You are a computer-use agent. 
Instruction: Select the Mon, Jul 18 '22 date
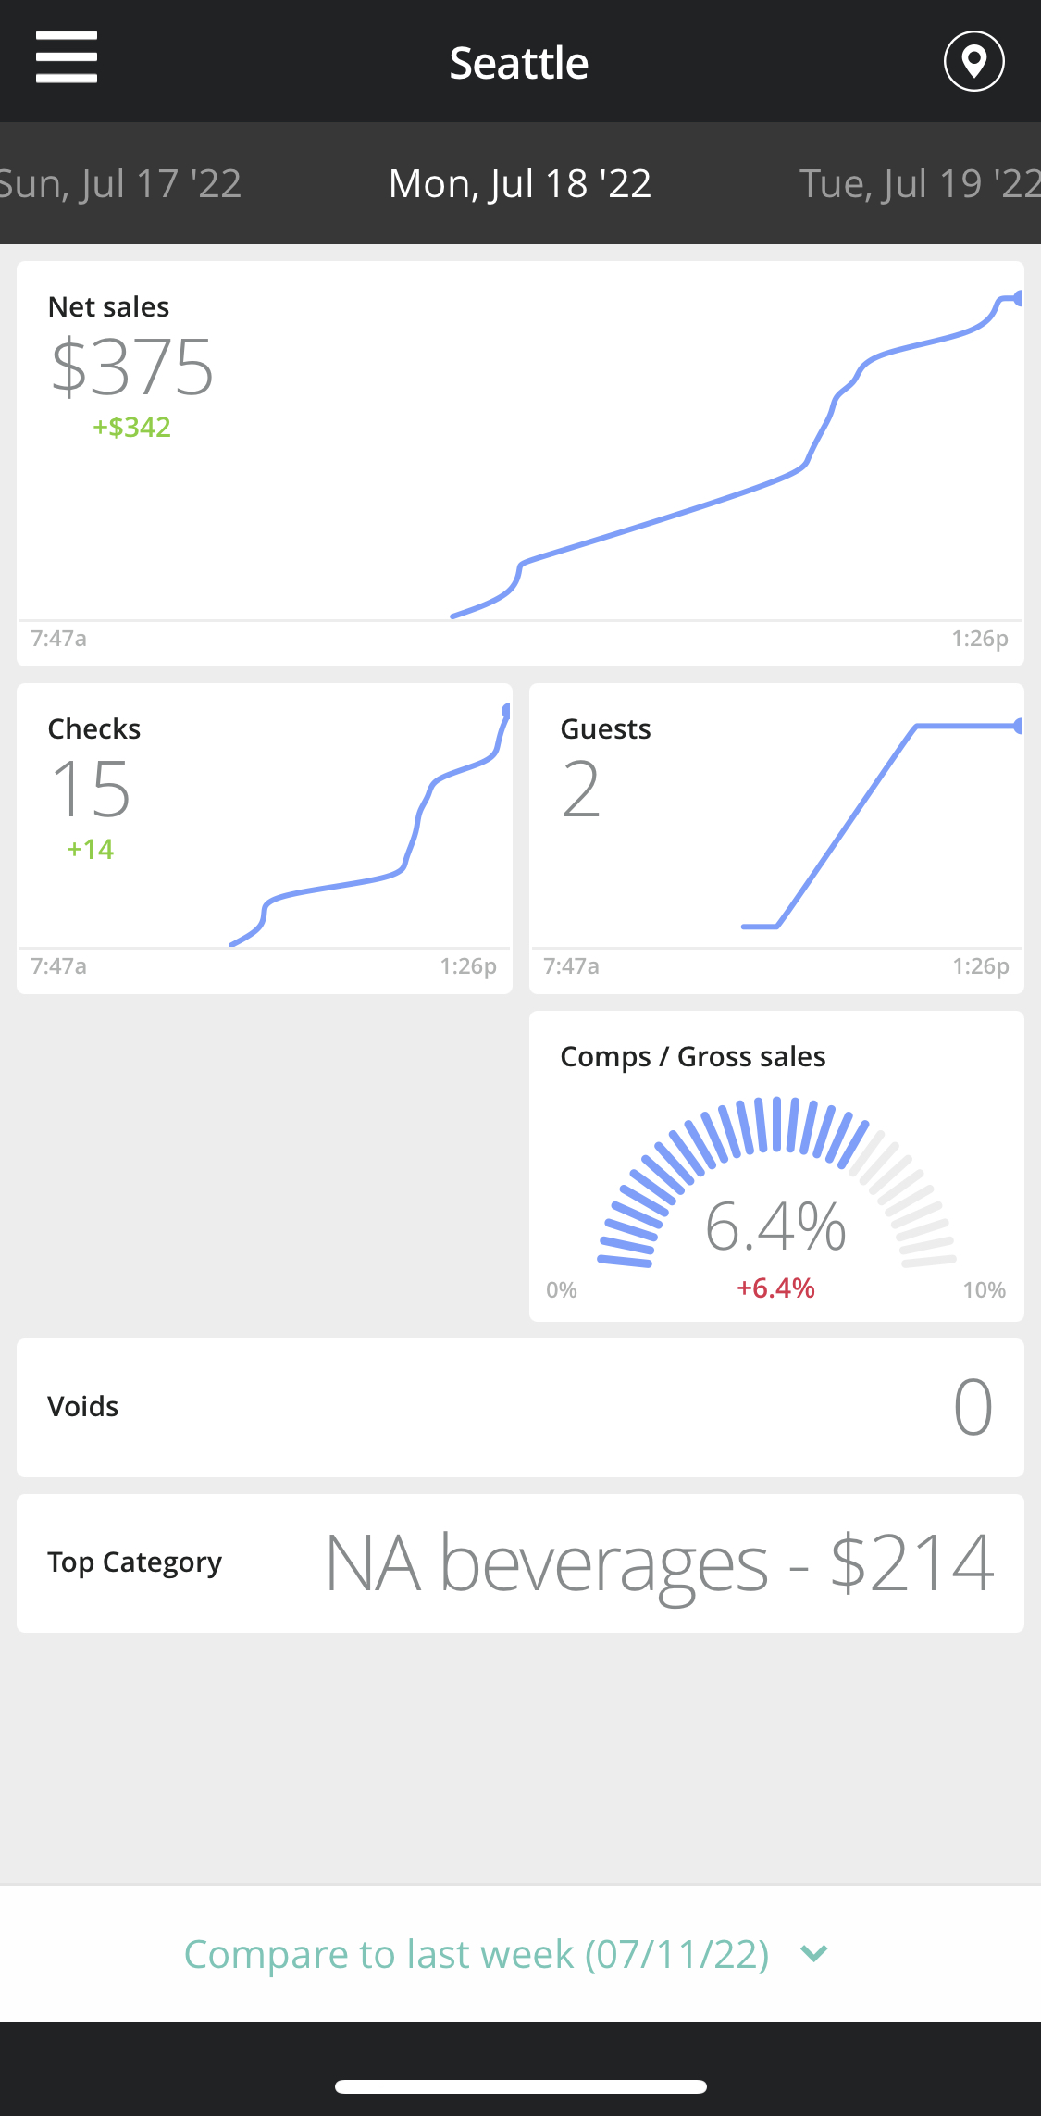(x=520, y=183)
